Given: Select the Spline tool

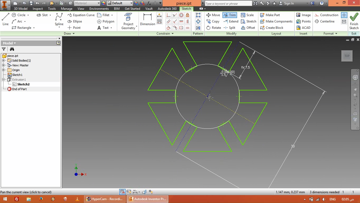Looking at the screenshot, I should click(x=59, y=19).
